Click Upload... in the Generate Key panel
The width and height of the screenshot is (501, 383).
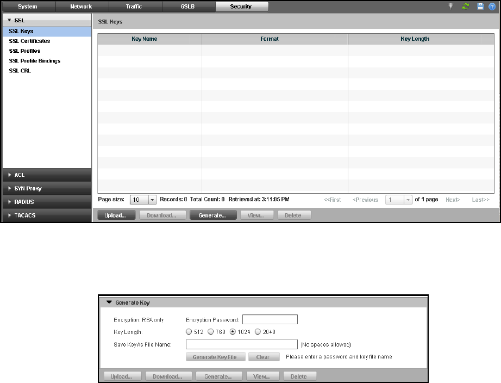122,376
